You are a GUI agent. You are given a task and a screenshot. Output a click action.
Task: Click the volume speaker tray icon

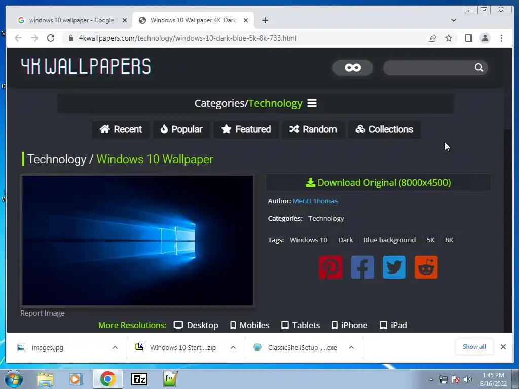pos(468,379)
